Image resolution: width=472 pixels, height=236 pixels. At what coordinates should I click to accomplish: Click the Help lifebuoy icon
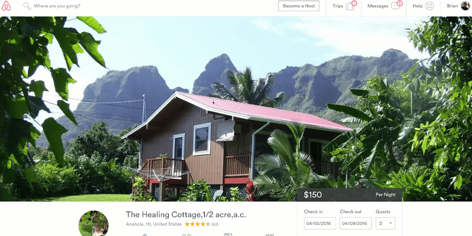430,6
